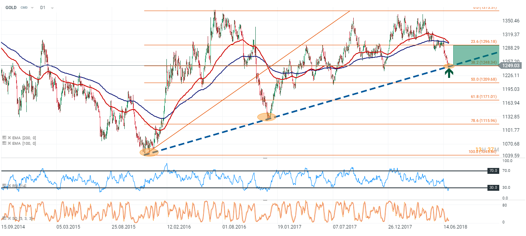Click price axis value 1163.94
The height and width of the screenshot is (236, 526).
pos(511,103)
